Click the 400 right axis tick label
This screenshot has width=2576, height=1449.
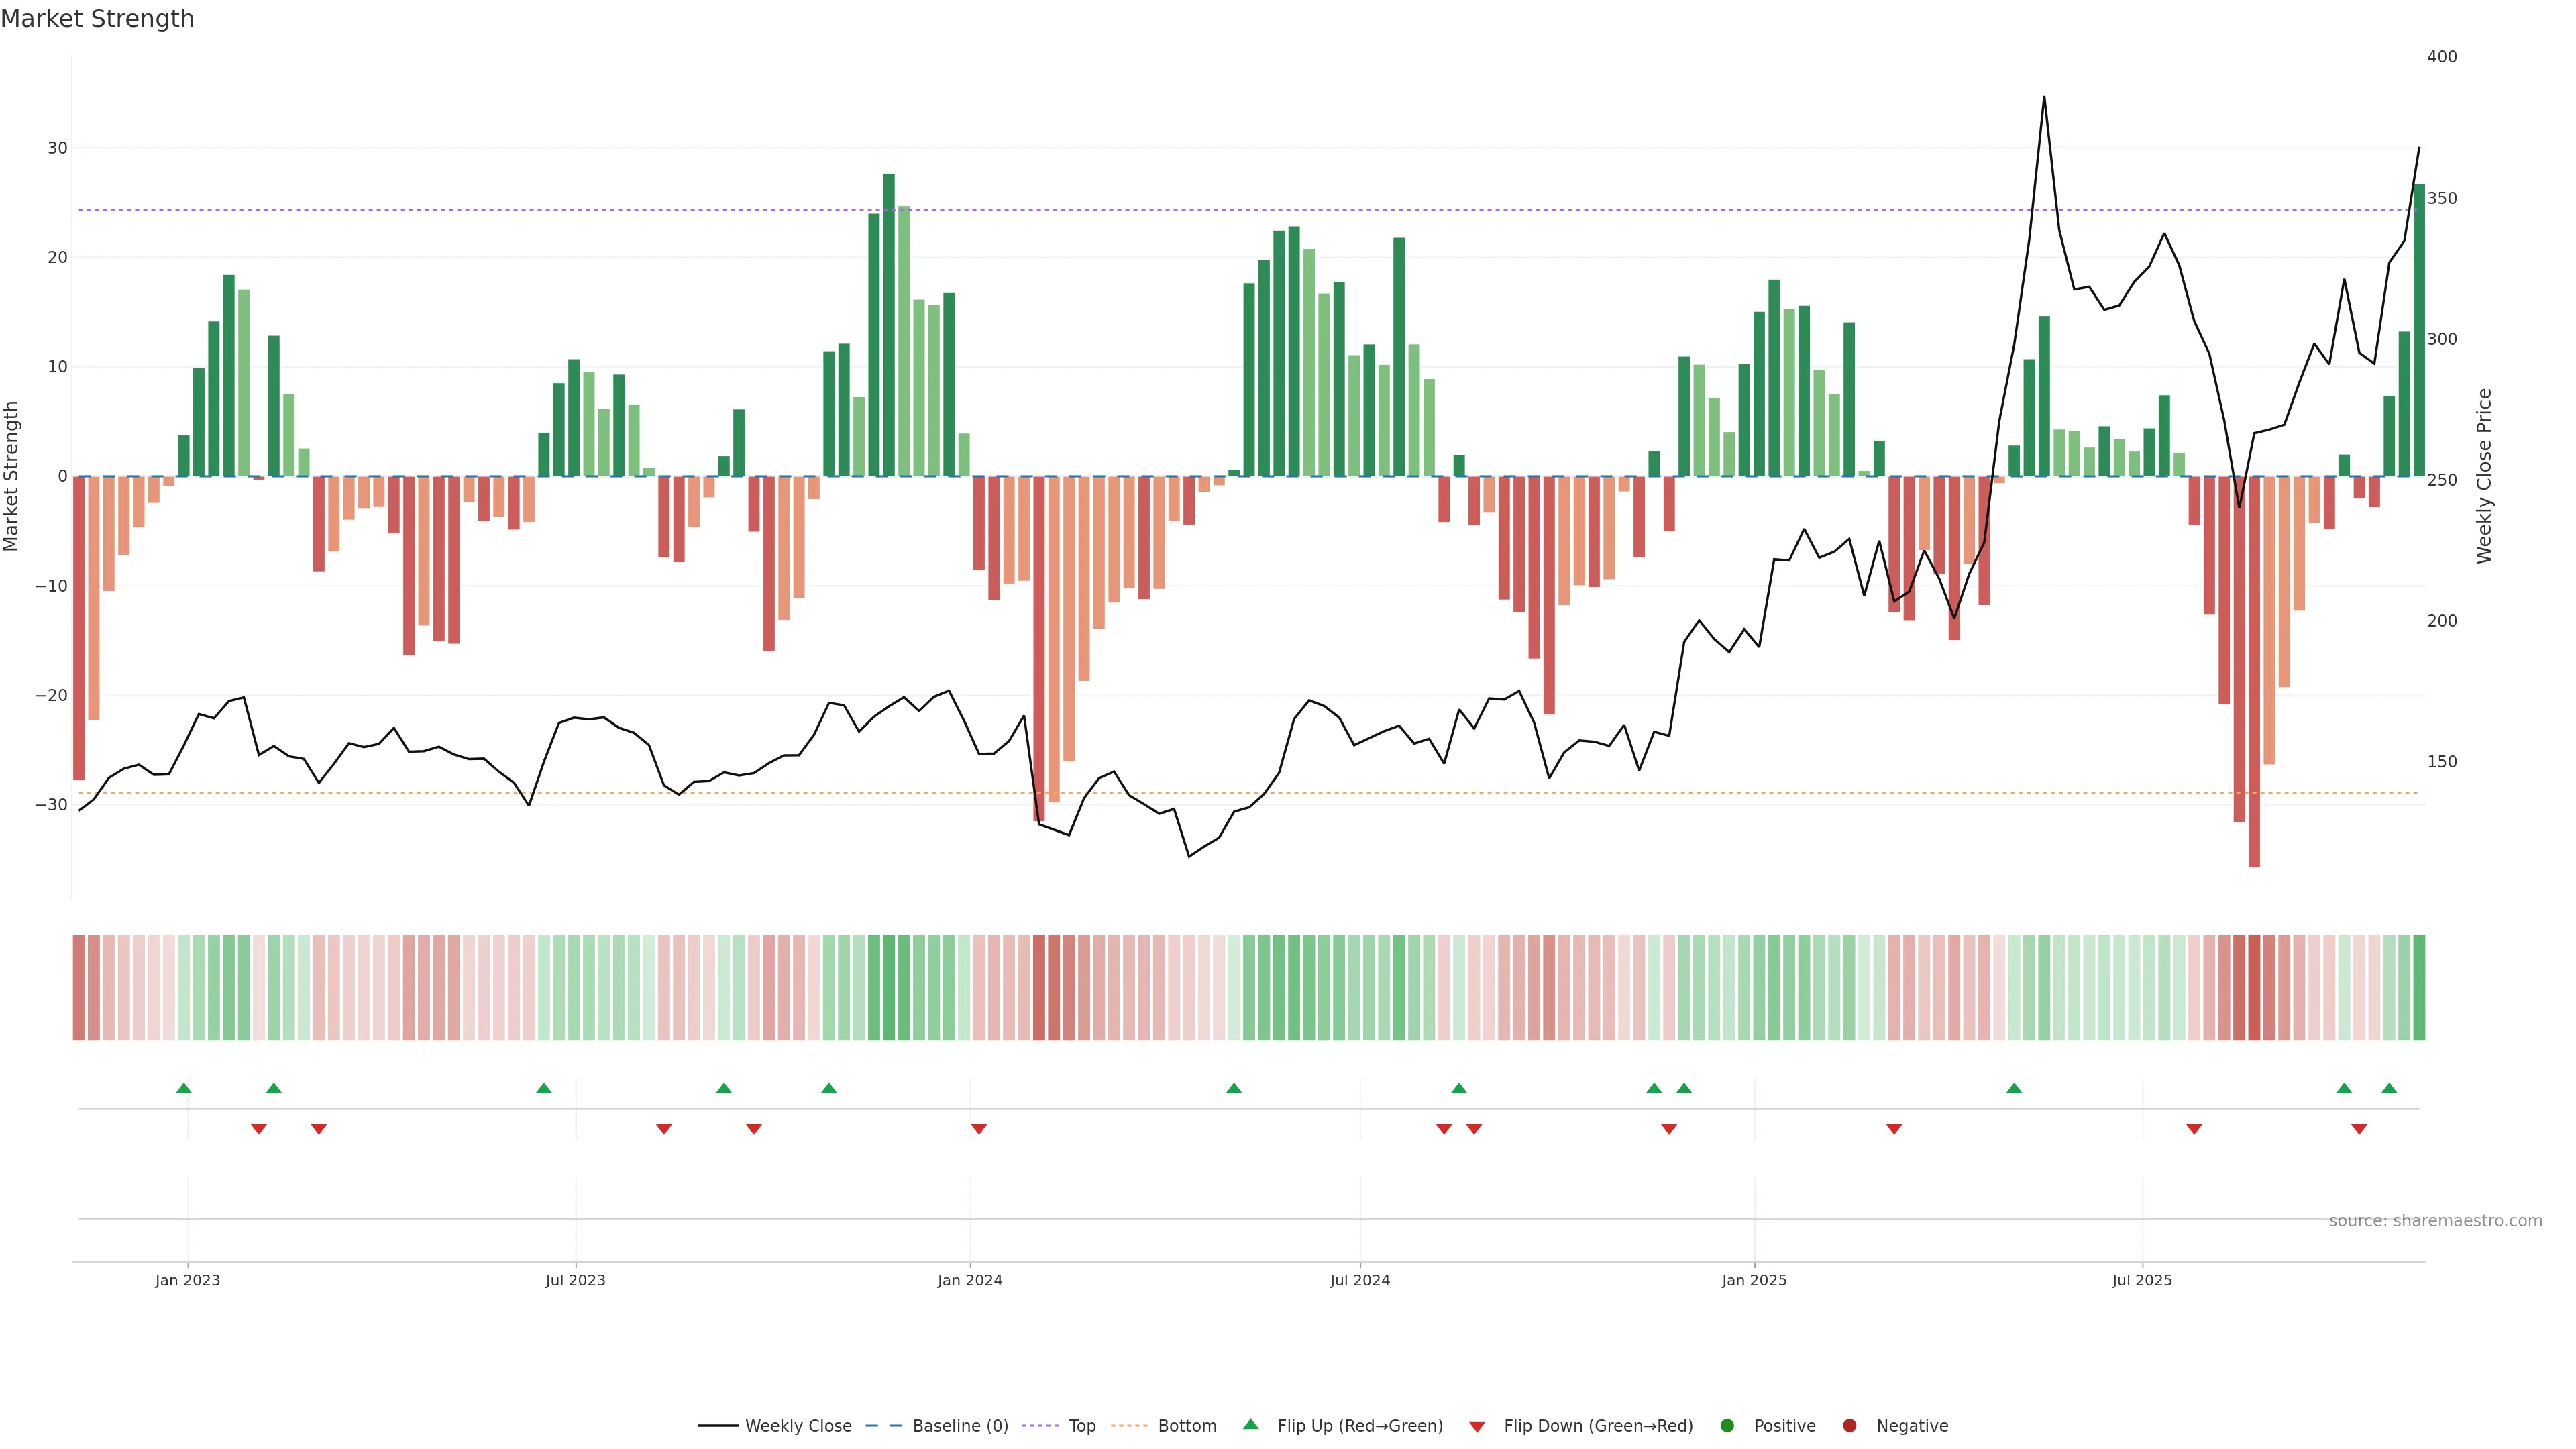coord(2441,57)
